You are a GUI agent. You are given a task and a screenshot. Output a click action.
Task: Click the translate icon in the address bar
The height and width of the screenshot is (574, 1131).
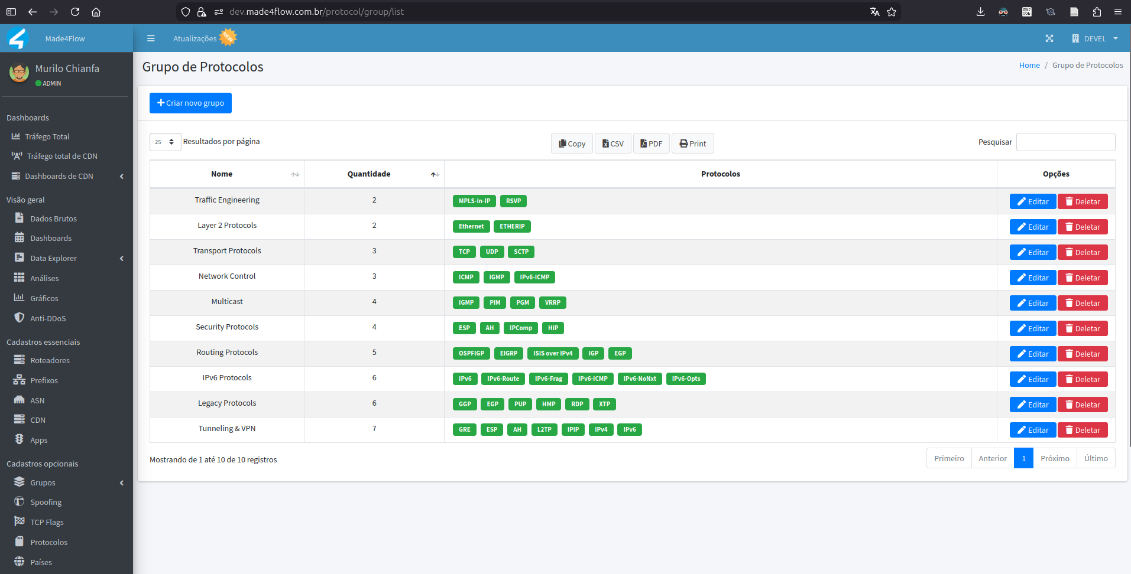874,11
